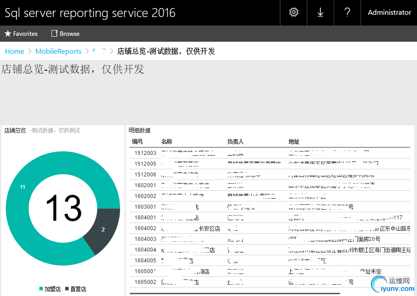Open the help question mark

pyautogui.click(x=347, y=13)
